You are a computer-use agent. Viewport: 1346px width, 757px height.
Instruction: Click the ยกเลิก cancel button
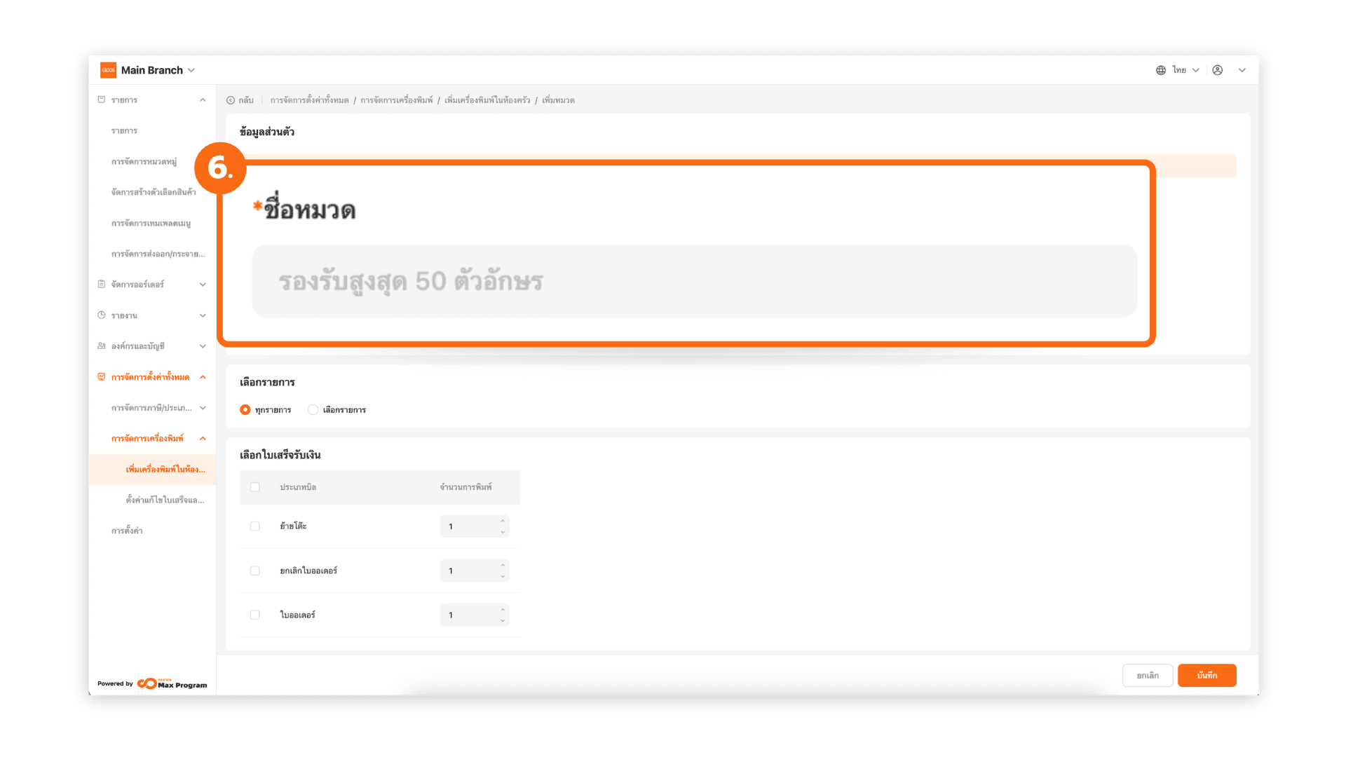click(x=1147, y=676)
